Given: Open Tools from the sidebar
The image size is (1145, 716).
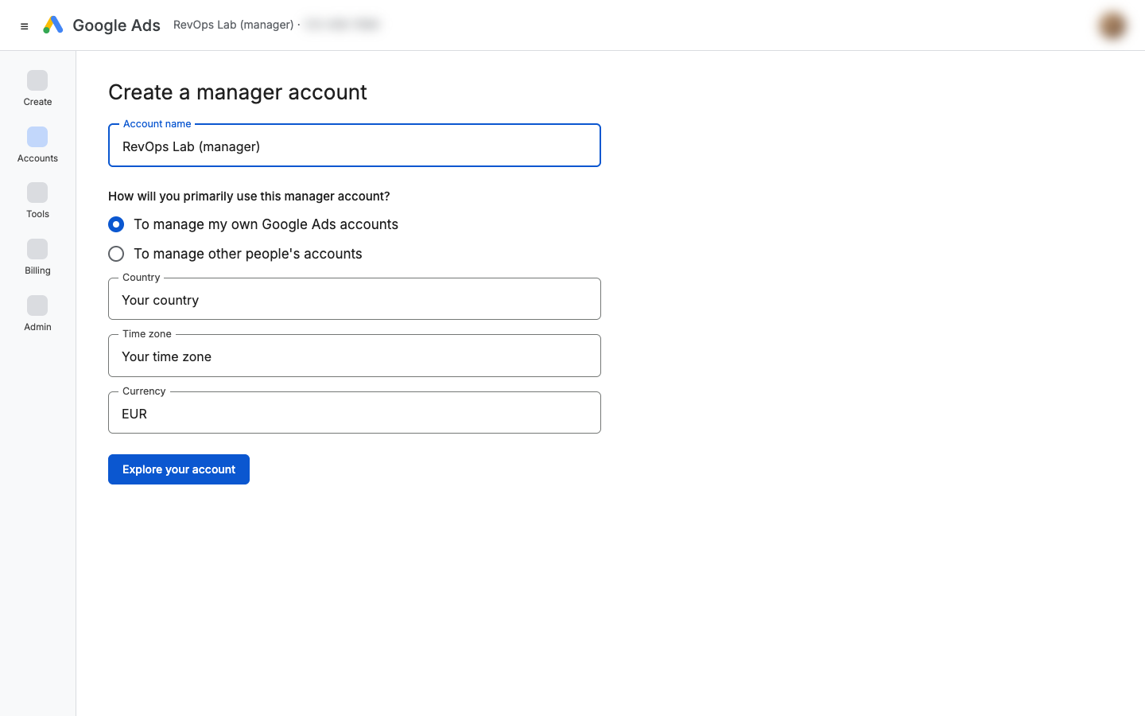Looking at the screenshot, I should pyautogui.click(x=37, y=200).
